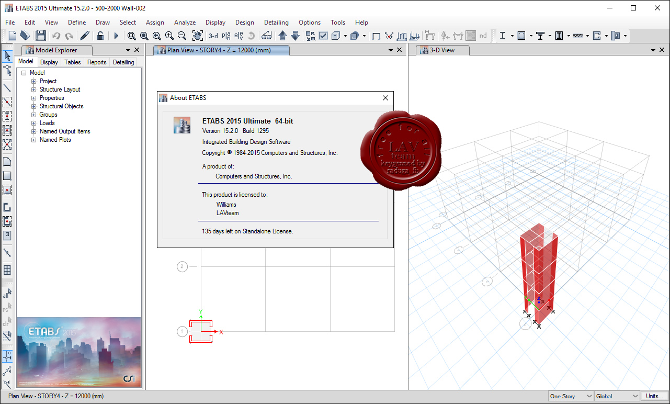
Task: Set Plan view from toolbar
Action: pos(226,36)
